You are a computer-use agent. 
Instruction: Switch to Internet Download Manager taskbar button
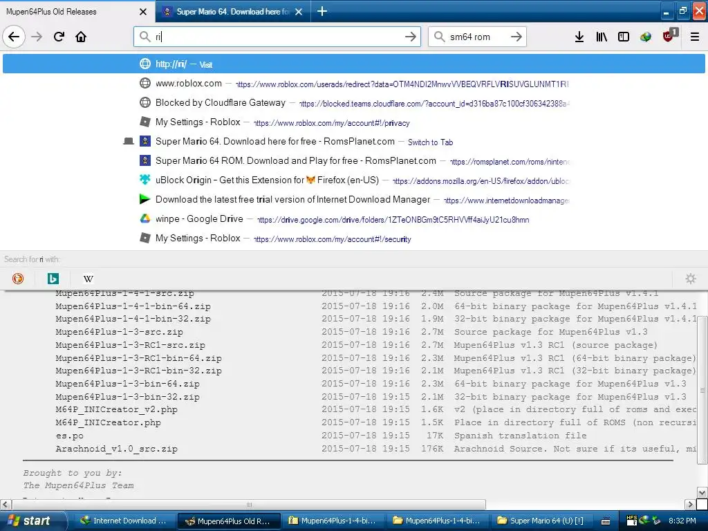tap(123, 521)
